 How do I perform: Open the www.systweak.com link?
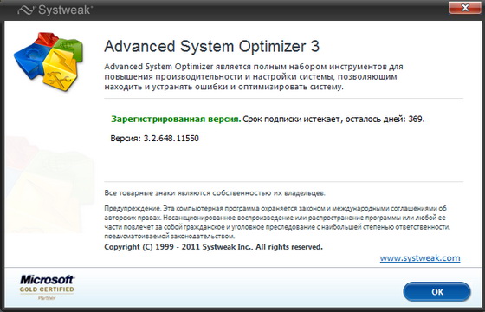coord(420,258)
